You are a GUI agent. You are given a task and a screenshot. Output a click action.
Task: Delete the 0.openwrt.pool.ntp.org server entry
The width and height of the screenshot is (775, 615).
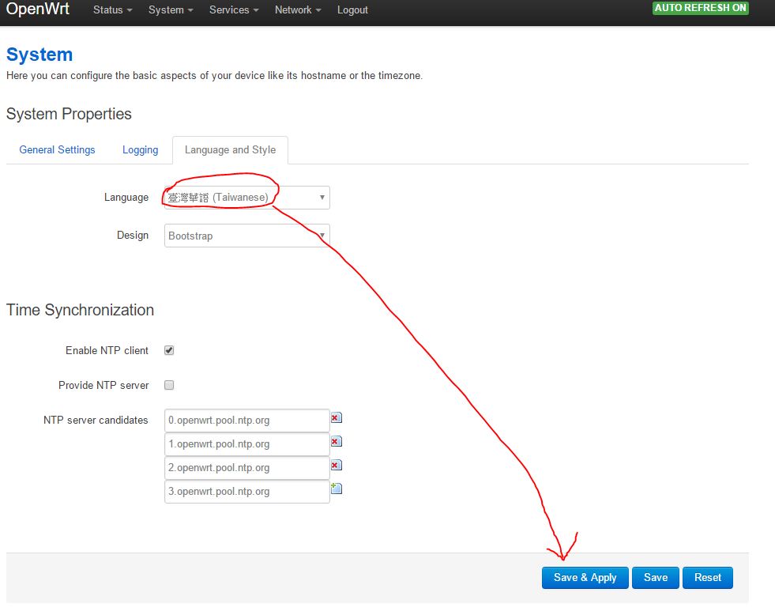336,418
